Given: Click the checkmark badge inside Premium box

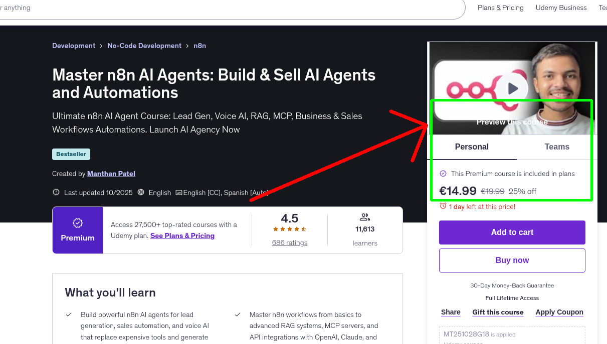Looking at the screenshot, I should click(78, 223).
